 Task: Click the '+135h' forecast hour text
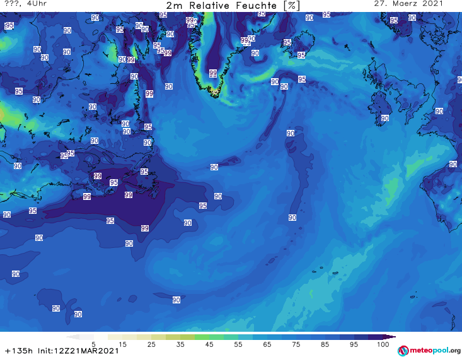point(18,351)
